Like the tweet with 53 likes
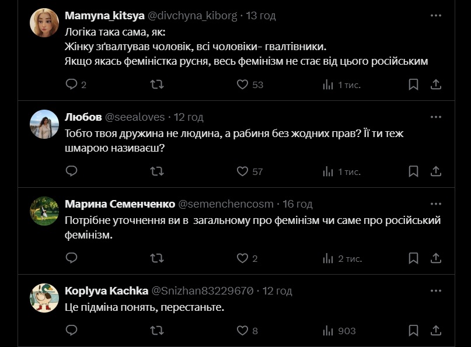471x347 pixels. click(243, 85)
